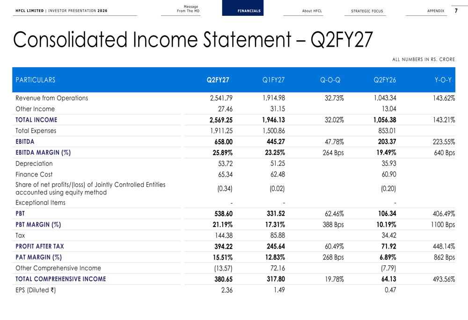The image size is (468, 320).
Task: Click the ALL NUMBERS IN RS. CRORE note
Action: [x=424, y=59]
